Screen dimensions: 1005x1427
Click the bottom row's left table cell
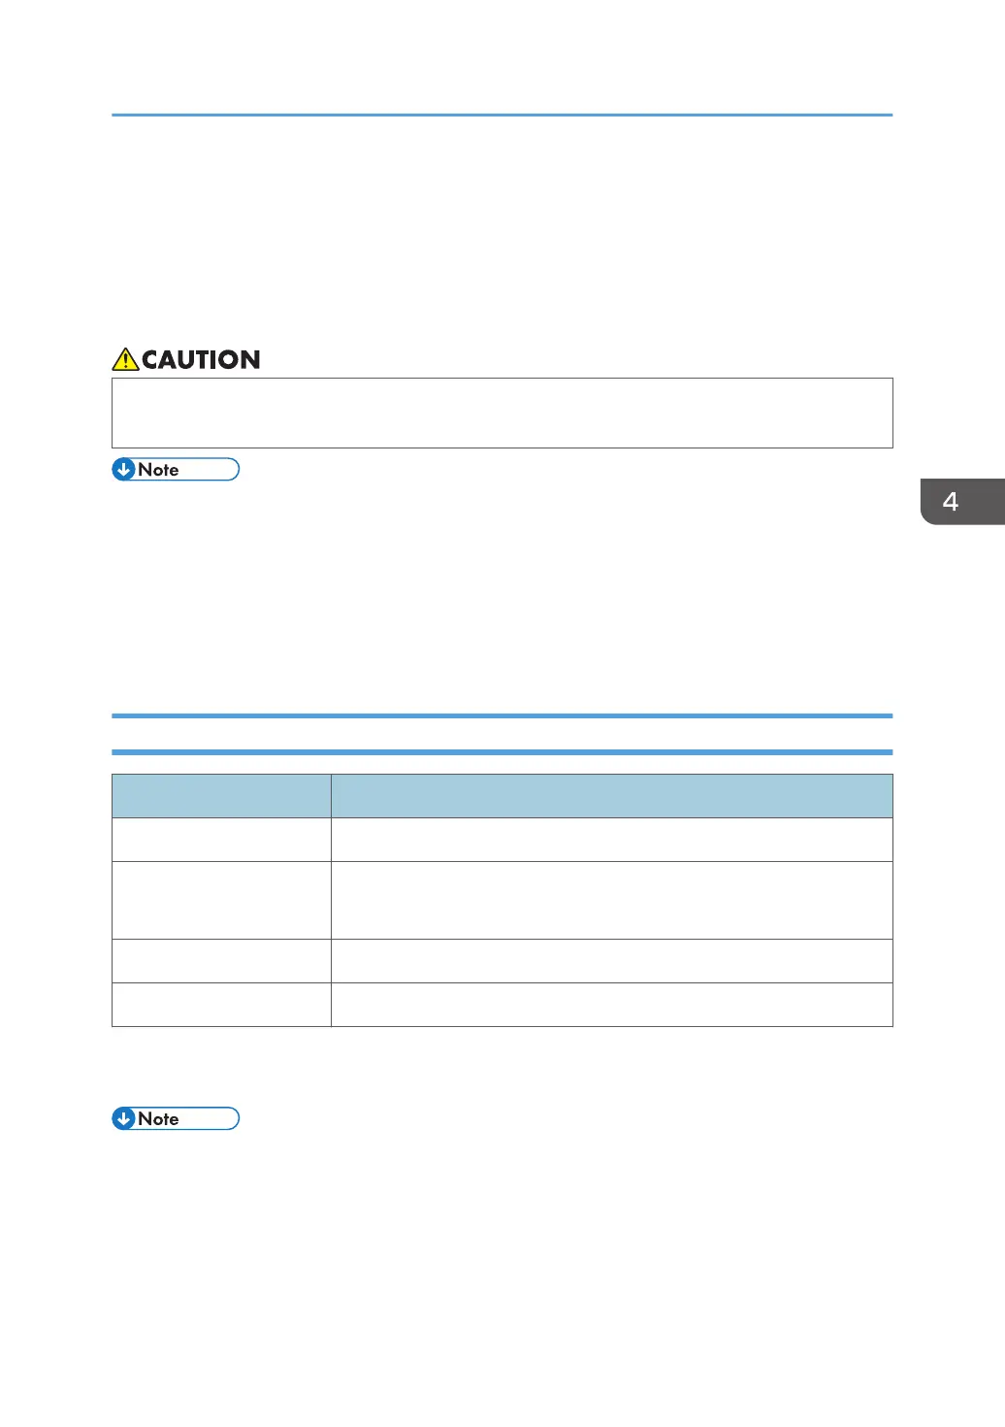[221, 1005]
